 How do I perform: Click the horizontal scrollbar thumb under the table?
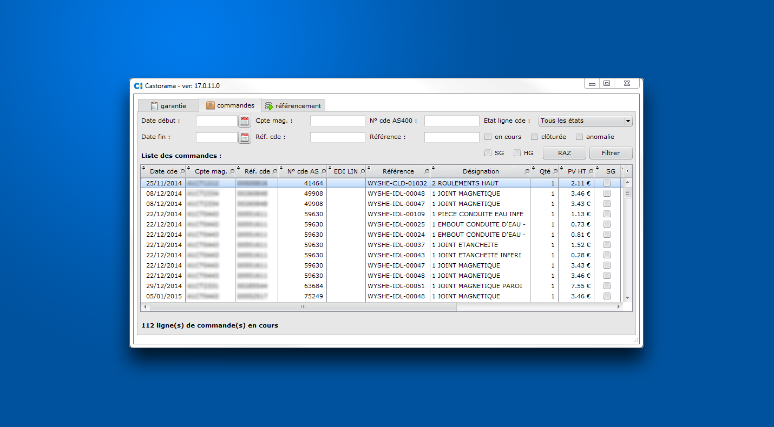point(303,307)
